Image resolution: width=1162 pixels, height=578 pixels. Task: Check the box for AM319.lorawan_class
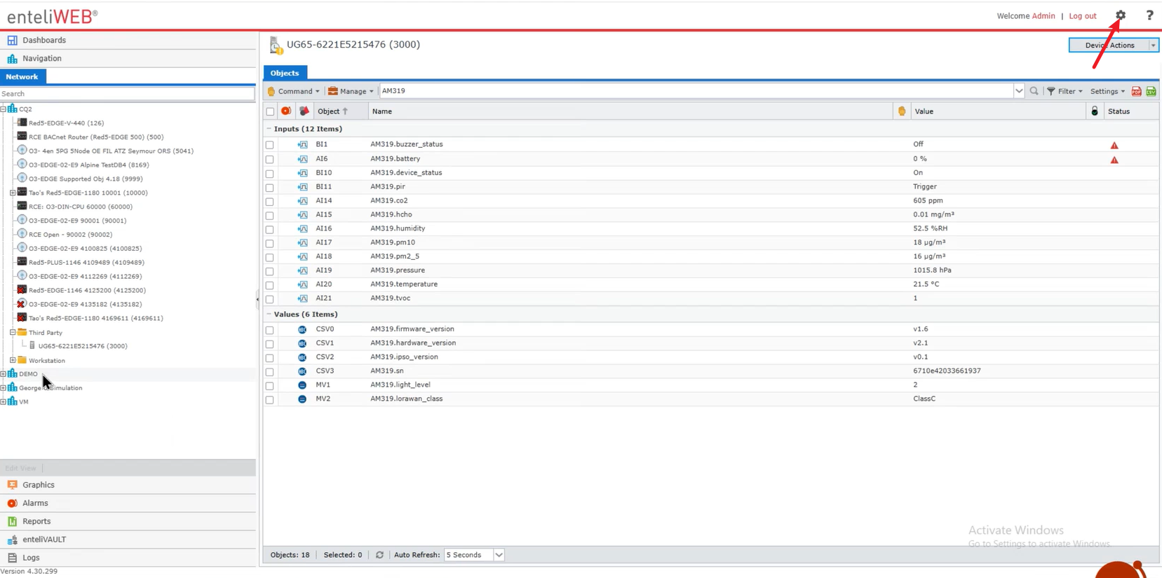tap(270, 400)
